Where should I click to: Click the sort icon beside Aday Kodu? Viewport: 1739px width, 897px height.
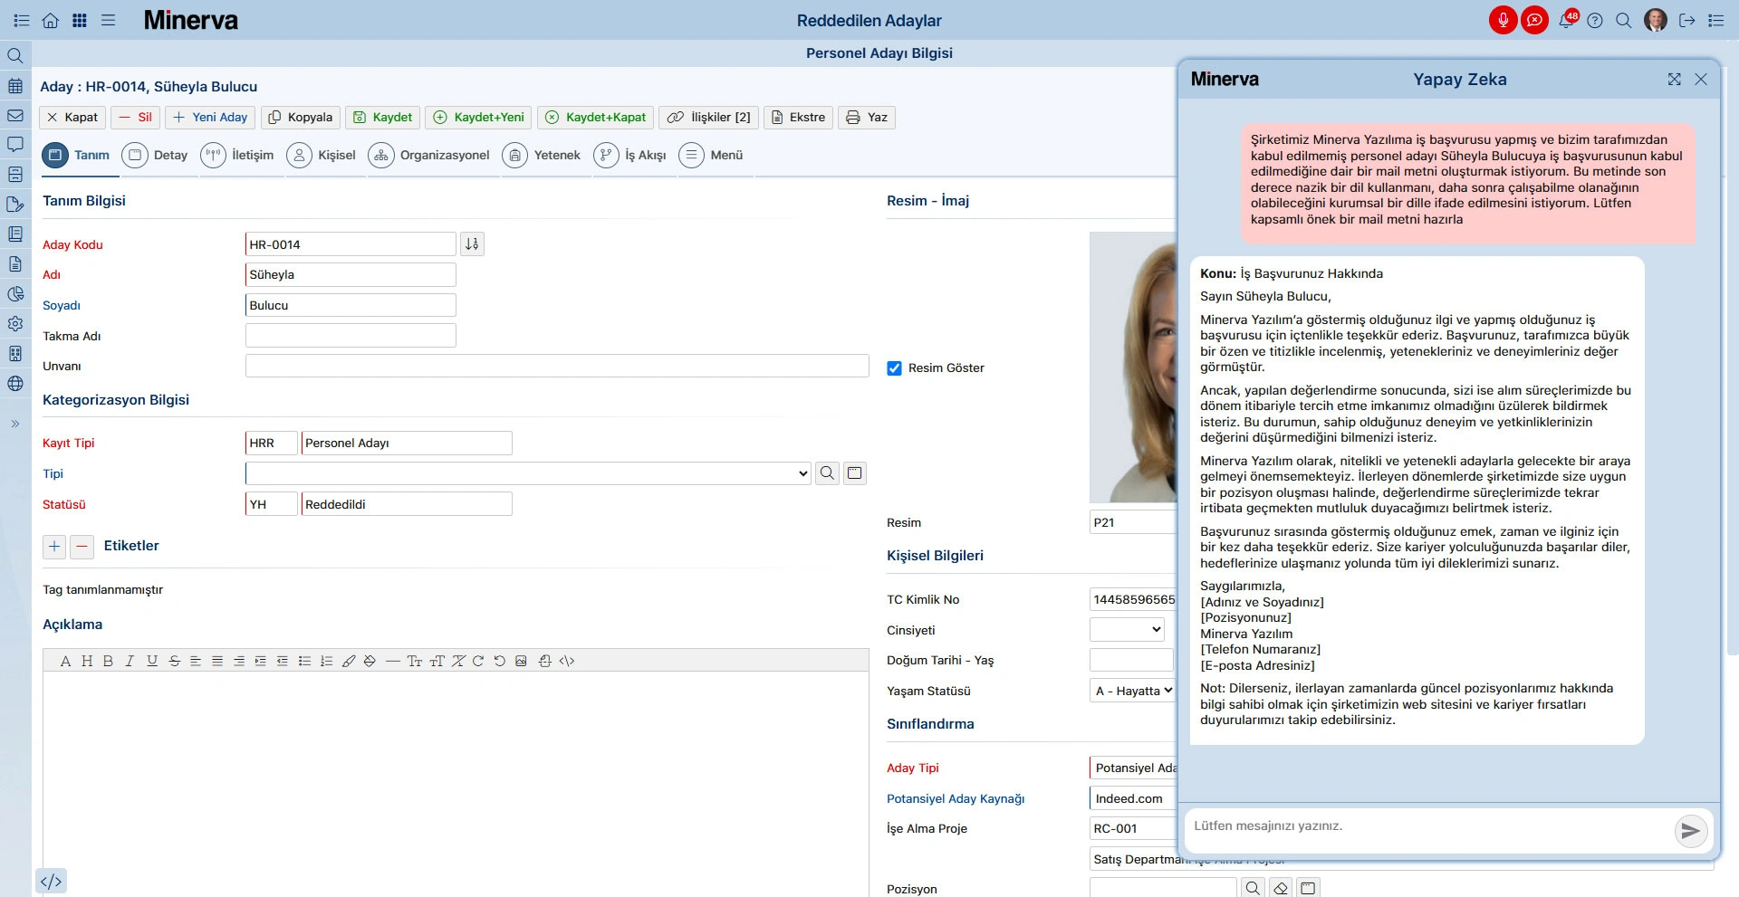pyautogui.click(x=472, y=244)
